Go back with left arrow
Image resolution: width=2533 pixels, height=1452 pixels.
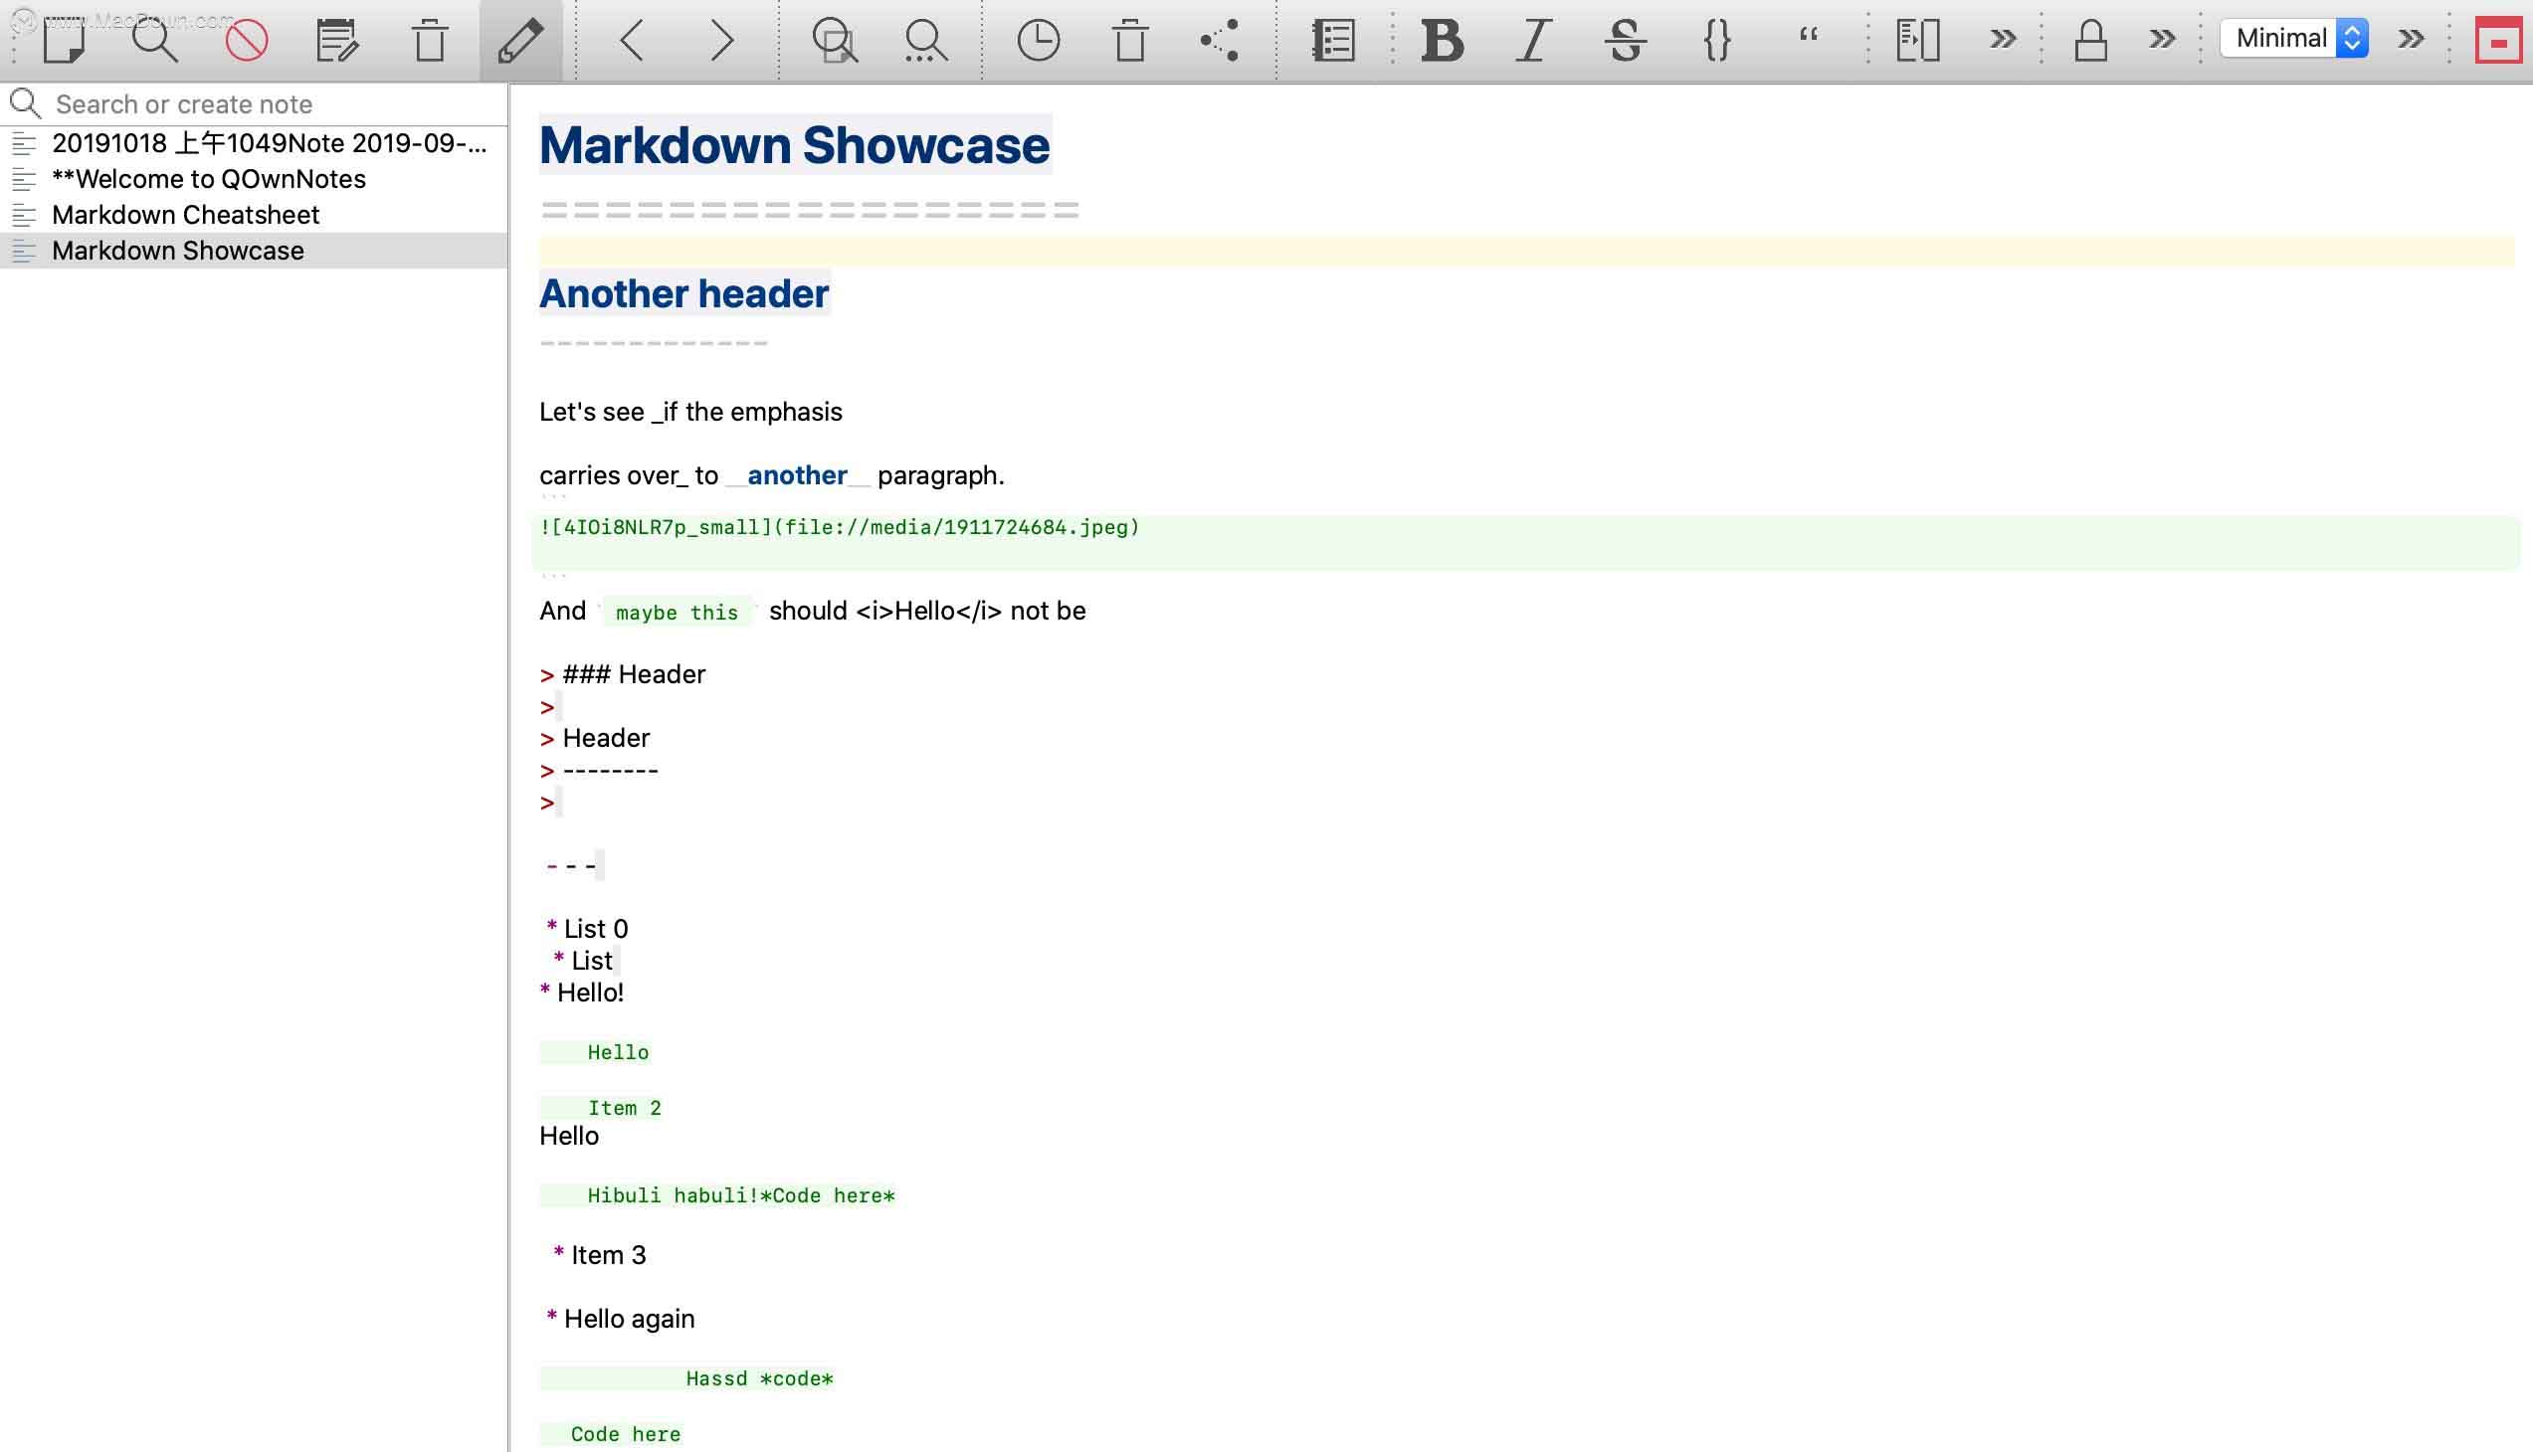click(x=632, y=40)
